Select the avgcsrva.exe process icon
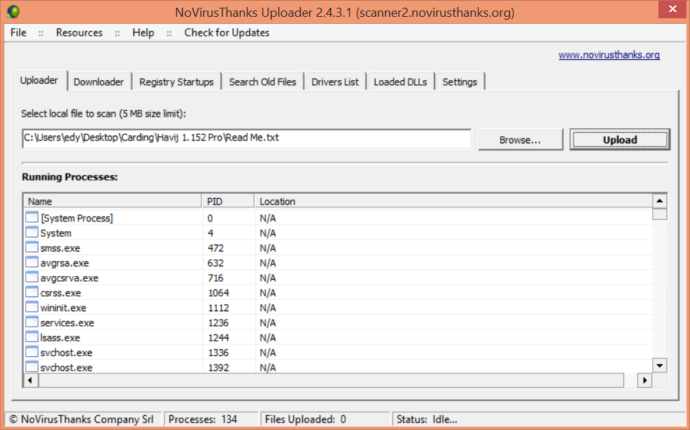Viewport: 690px width, 430px height. point(32,277)
